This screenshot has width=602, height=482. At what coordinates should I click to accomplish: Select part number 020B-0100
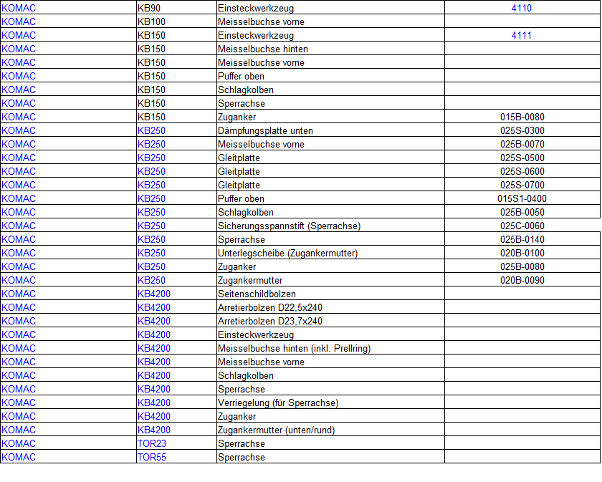tap(522, 254)
